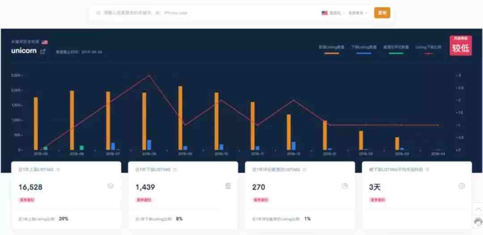Open the external link icon beside unicorn
The height and width of the screenshot is (235, 483).
[x=43, y=51]
